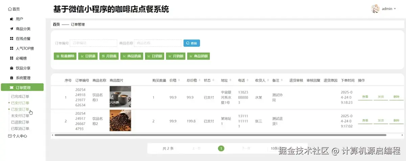Sort table by 地址 column arrows
406x161 pixels.
(x=230, y=80)
